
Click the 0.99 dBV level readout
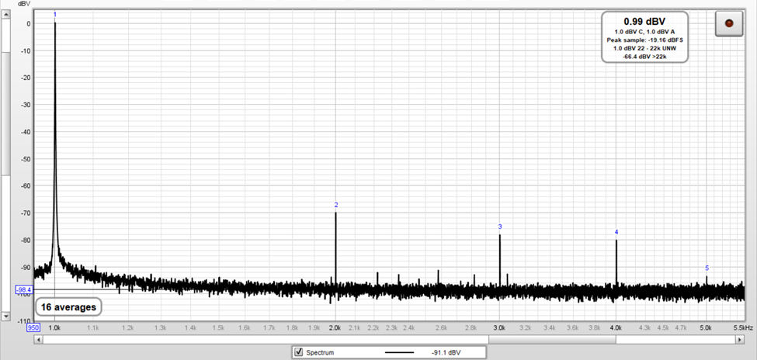click(645, 20)
